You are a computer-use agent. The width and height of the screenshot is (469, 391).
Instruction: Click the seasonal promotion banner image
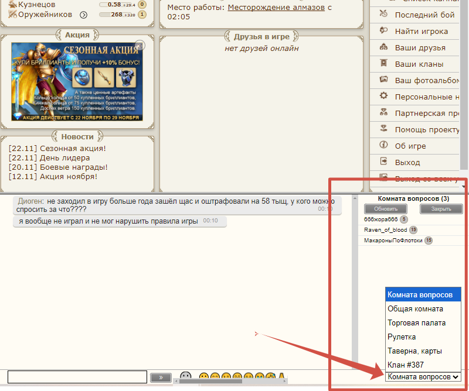click(77, 81)
